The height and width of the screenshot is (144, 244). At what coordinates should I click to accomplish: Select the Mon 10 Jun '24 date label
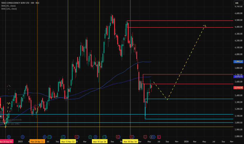pos(99,141)
